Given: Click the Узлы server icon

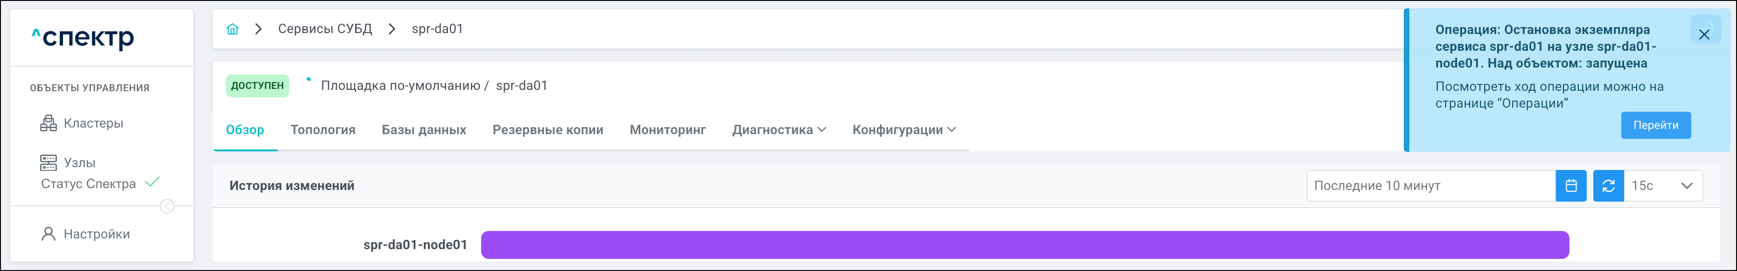Looking at the screenshot, I should click(x=49, y=163).
